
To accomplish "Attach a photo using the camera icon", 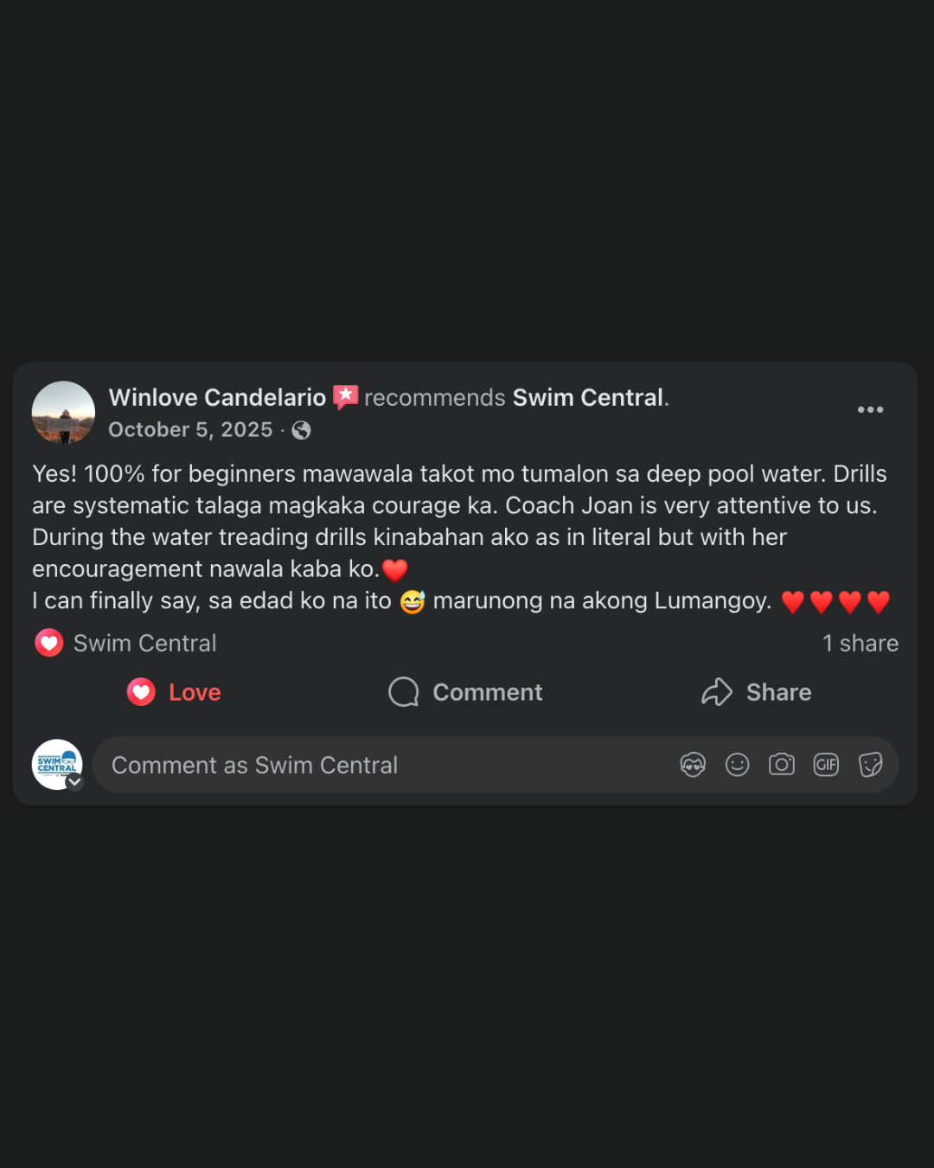I will [782, 765].
